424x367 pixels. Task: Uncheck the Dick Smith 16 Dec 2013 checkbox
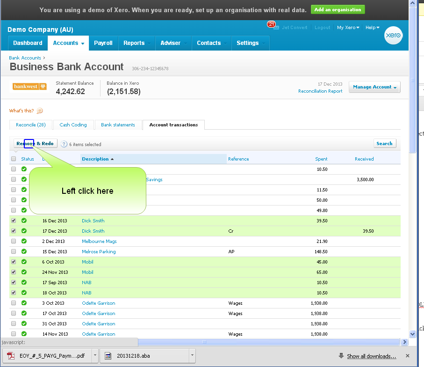tap(14, 220)
